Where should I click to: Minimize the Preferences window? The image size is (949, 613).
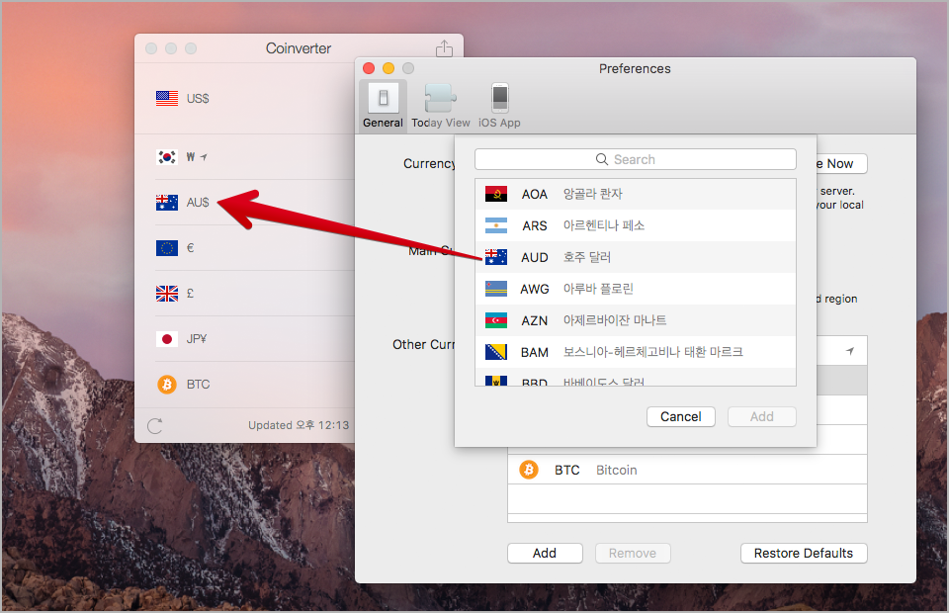point(388,68)
